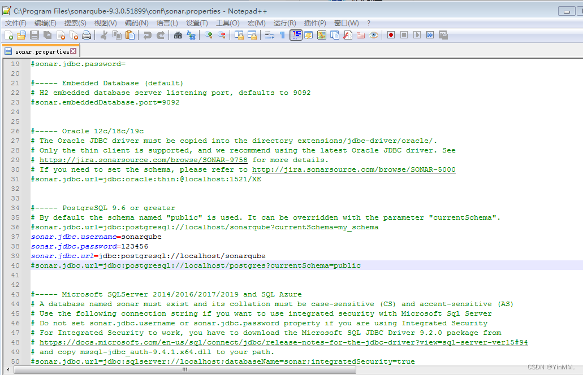The width and height of the screenshot is (583, 375).
Task: Save the file with the floppy icon
Action: click(34, 35)
